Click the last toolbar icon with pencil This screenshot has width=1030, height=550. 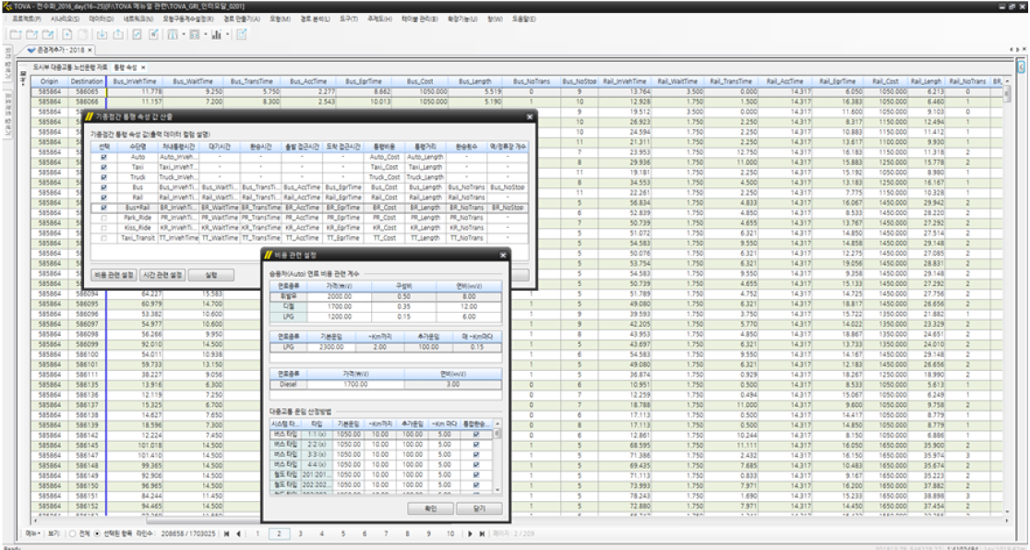pyautogui.click(x=242, y=34)
